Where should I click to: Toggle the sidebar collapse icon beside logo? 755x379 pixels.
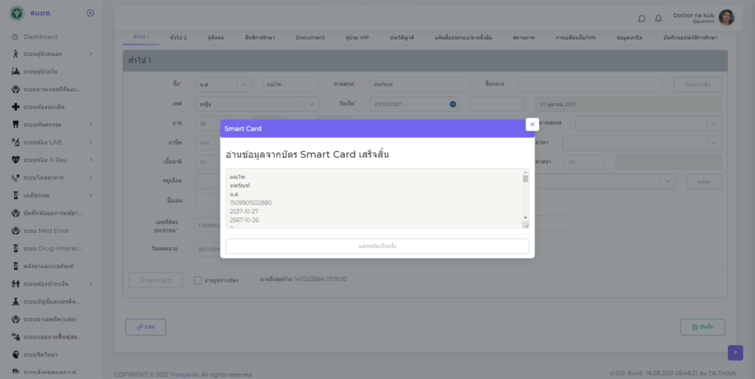[x=90, y=13]
